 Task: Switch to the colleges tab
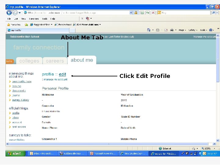(x=29, y=61)
